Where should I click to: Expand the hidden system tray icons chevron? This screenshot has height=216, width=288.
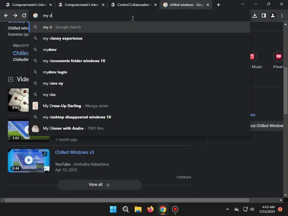click(227, 209)
